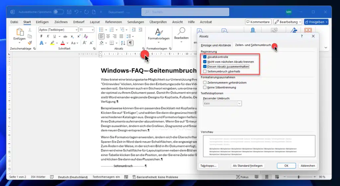Toggle underline (U) formatting
Screen dimensions: 340x186
(x=54, y=36)
